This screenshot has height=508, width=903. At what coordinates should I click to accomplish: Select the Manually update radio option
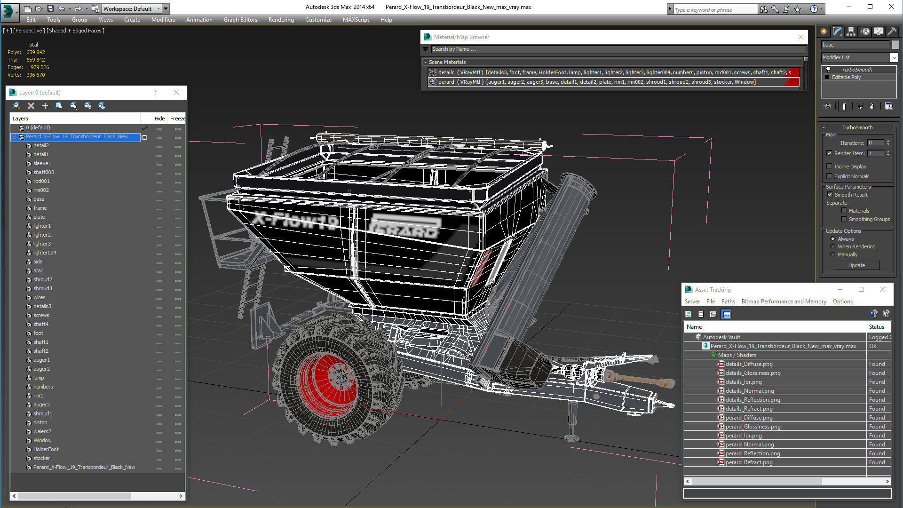832,254
